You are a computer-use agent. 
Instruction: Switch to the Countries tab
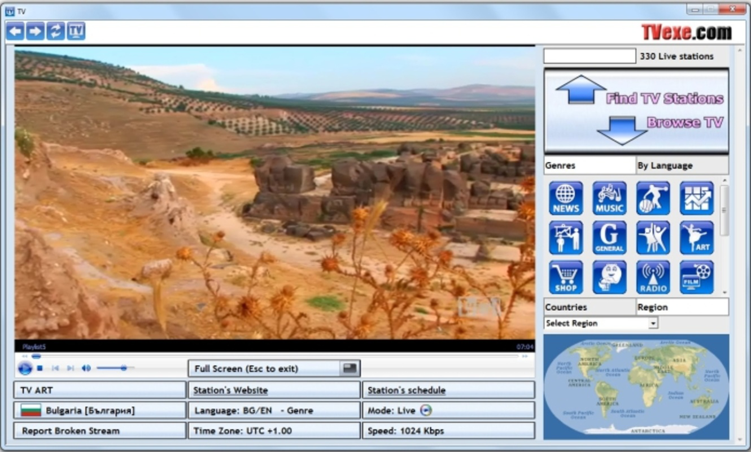point(590,307)
